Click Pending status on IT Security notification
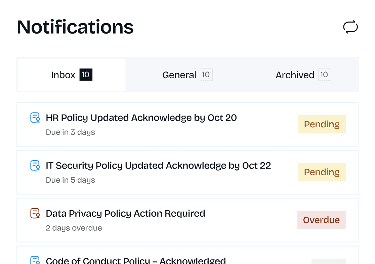This screenshot has width=375, height=264. coord(322,172)
